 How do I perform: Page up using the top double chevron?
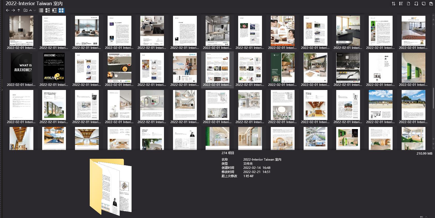point(433,20)
